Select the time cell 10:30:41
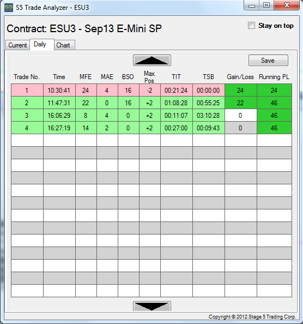Image resolution: width=303 pixels, height=324 pixels. pyautogui.click(x=59, y=90)
